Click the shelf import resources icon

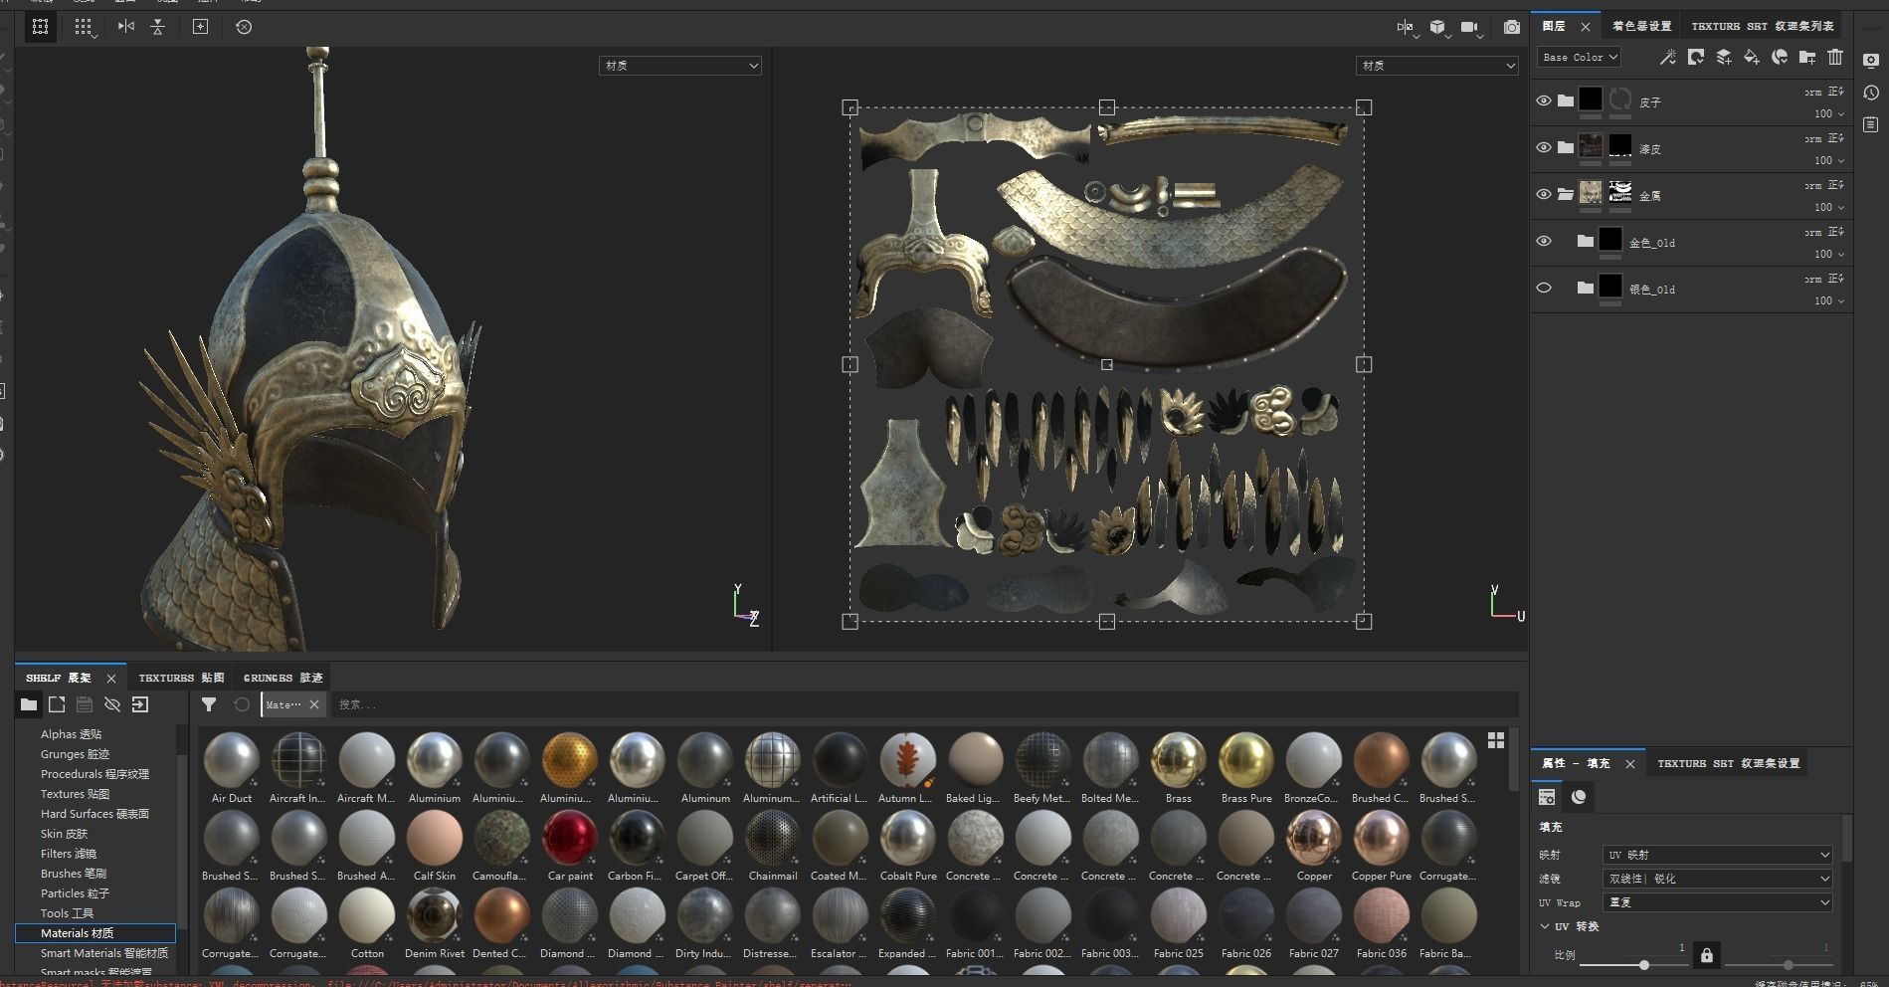pyautogui.click(x=140, y=704)
